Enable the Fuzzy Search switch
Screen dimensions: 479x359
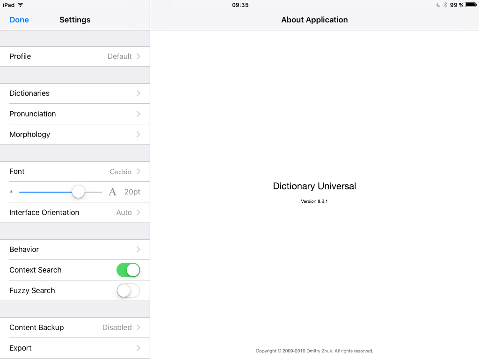(x=128, y=291)
